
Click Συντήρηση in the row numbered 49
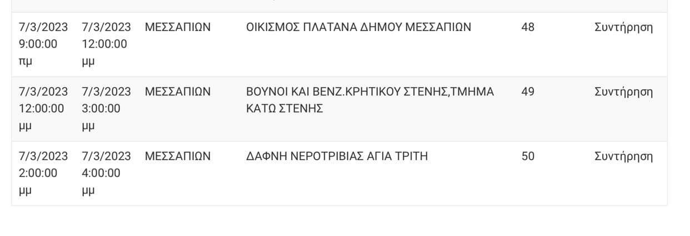pyautogui.click(x=623, y=91)
